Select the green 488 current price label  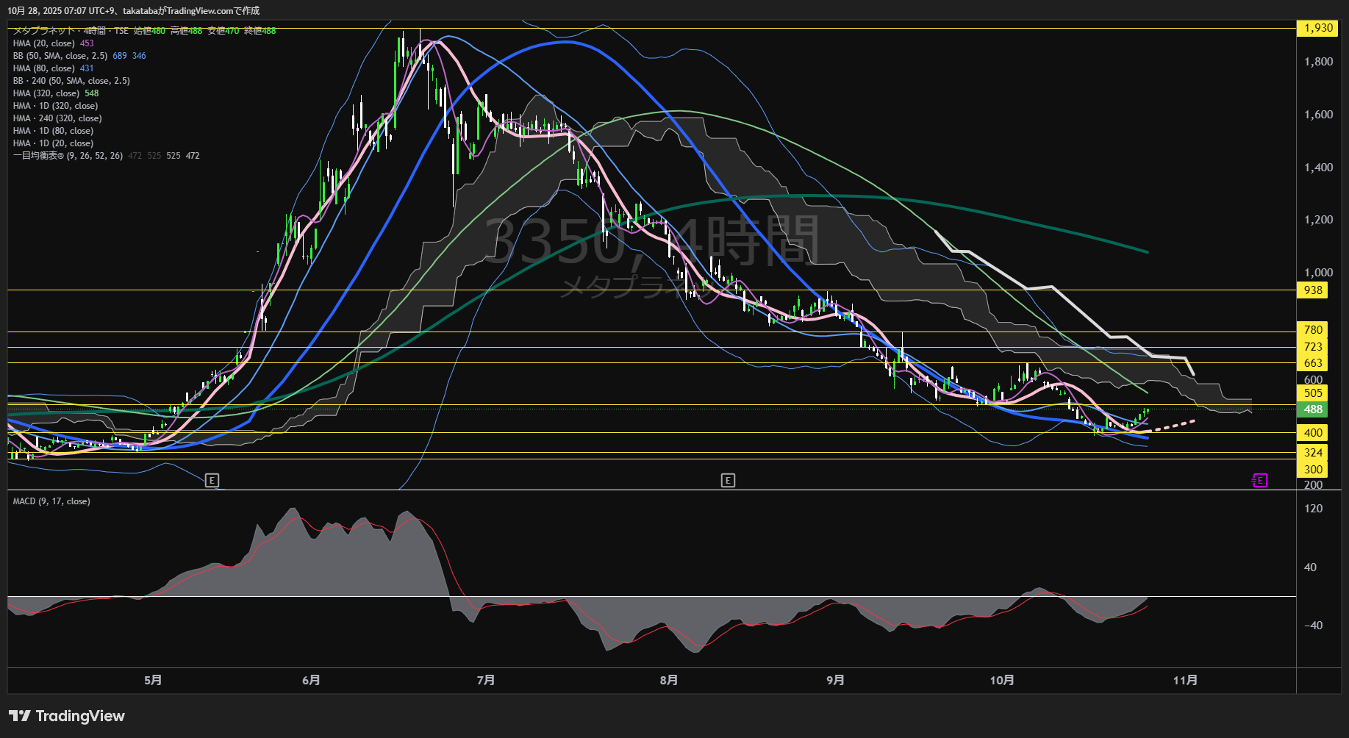point(1313,409)
